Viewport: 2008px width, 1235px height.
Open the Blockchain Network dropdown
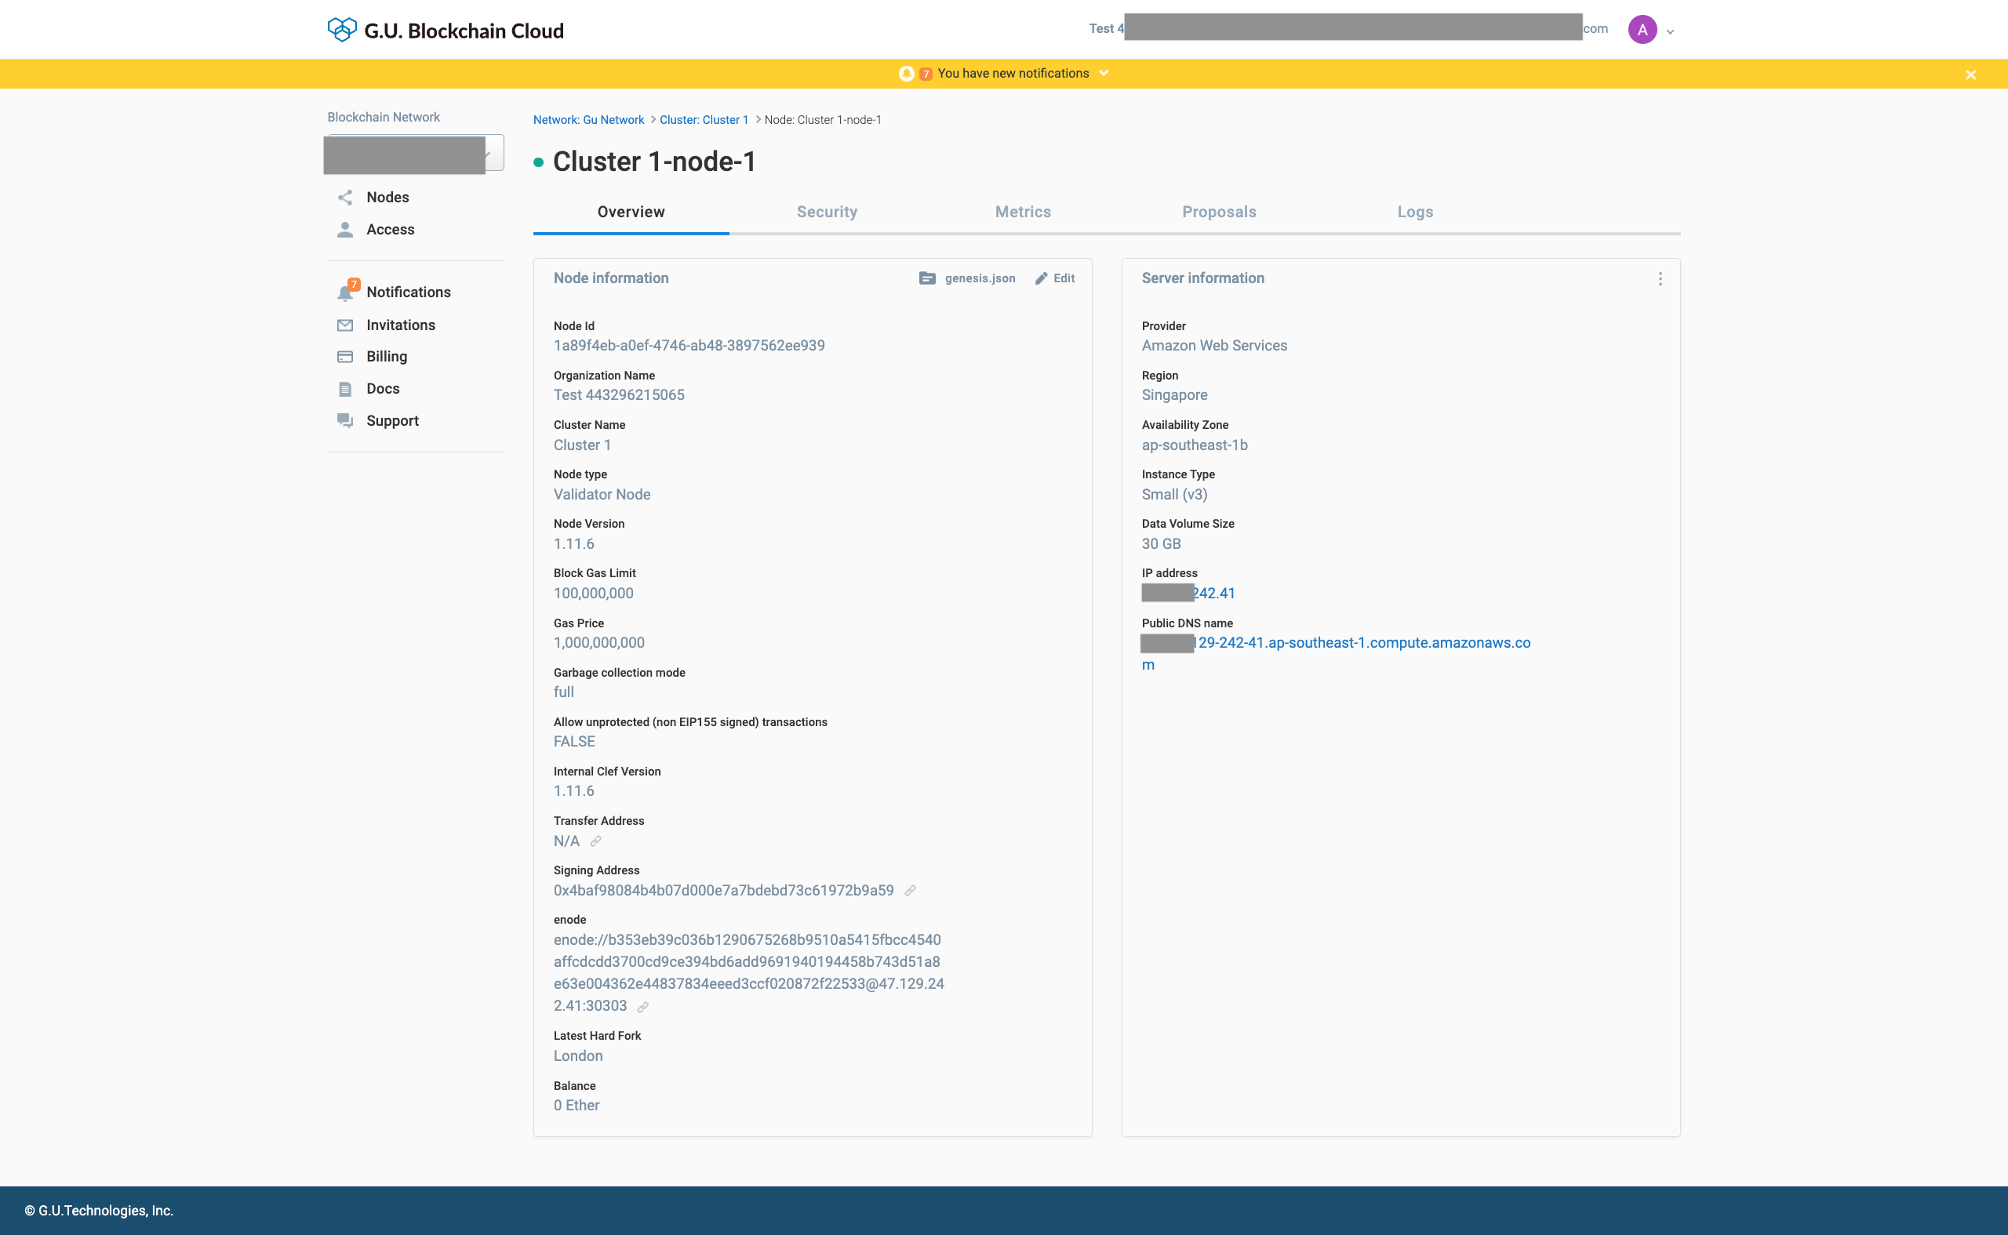coord(415,154)
